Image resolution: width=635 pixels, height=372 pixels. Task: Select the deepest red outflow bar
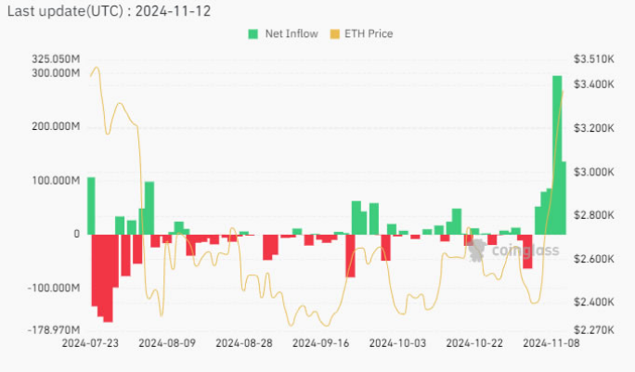pos(108,277)
